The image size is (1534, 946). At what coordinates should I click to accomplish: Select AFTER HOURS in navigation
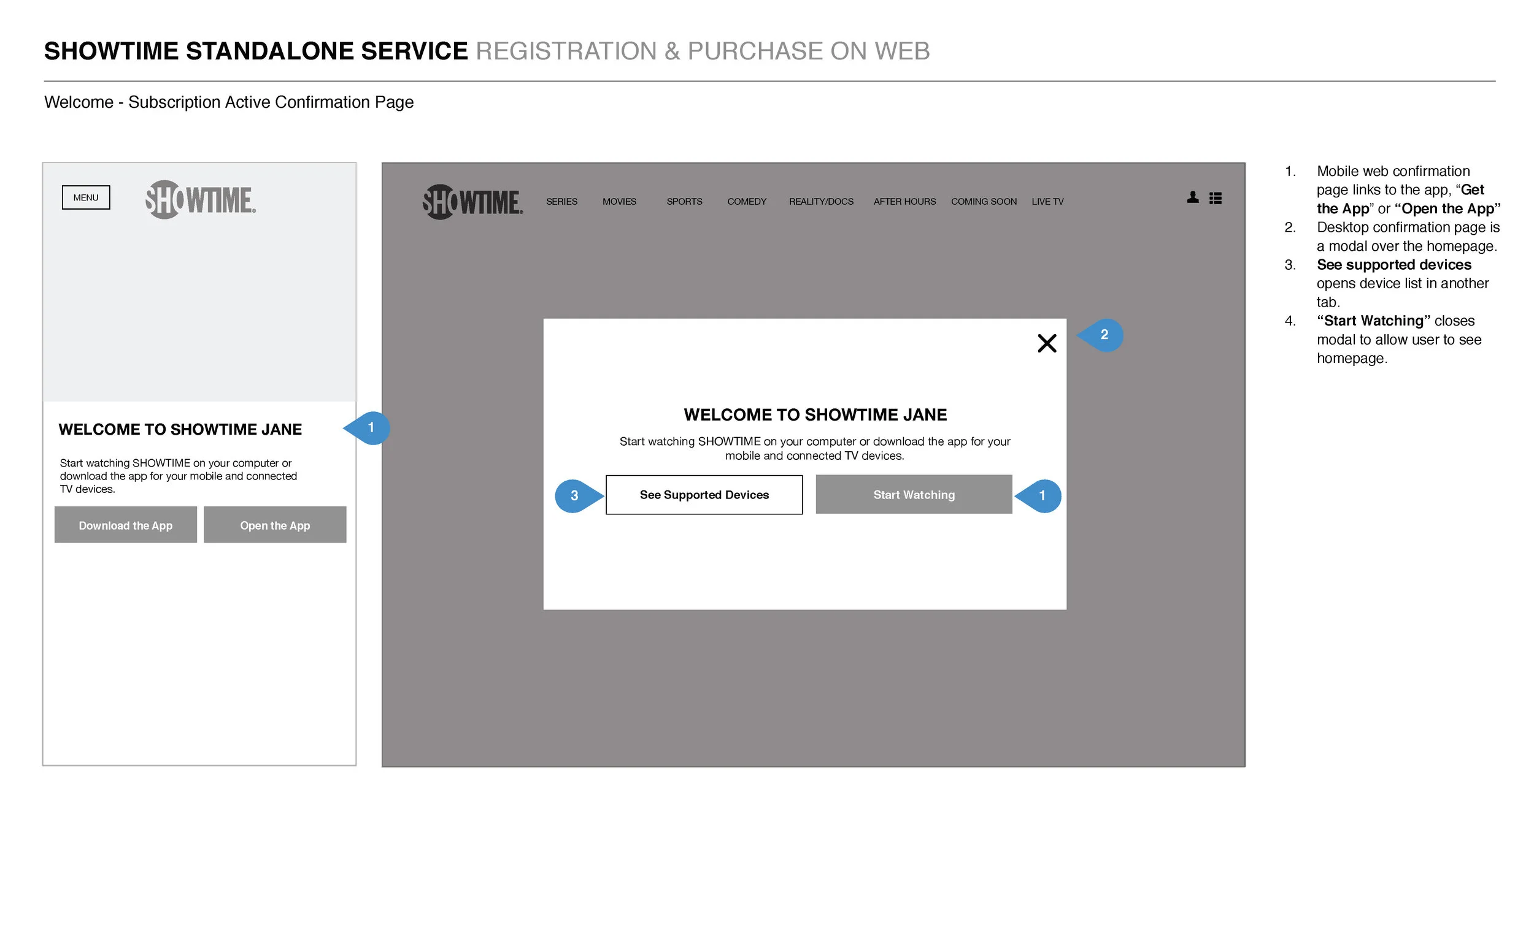(x=904, y=202)
